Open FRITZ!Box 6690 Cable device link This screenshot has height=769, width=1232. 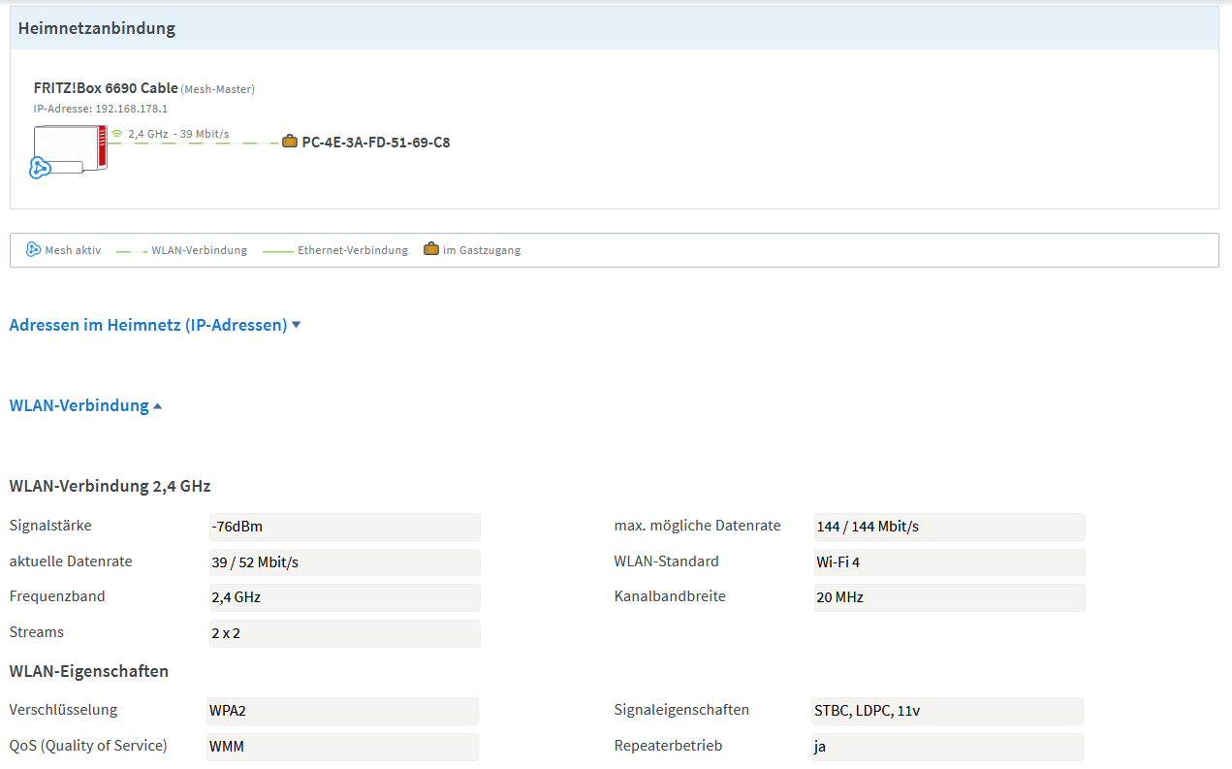coord(106,87)
